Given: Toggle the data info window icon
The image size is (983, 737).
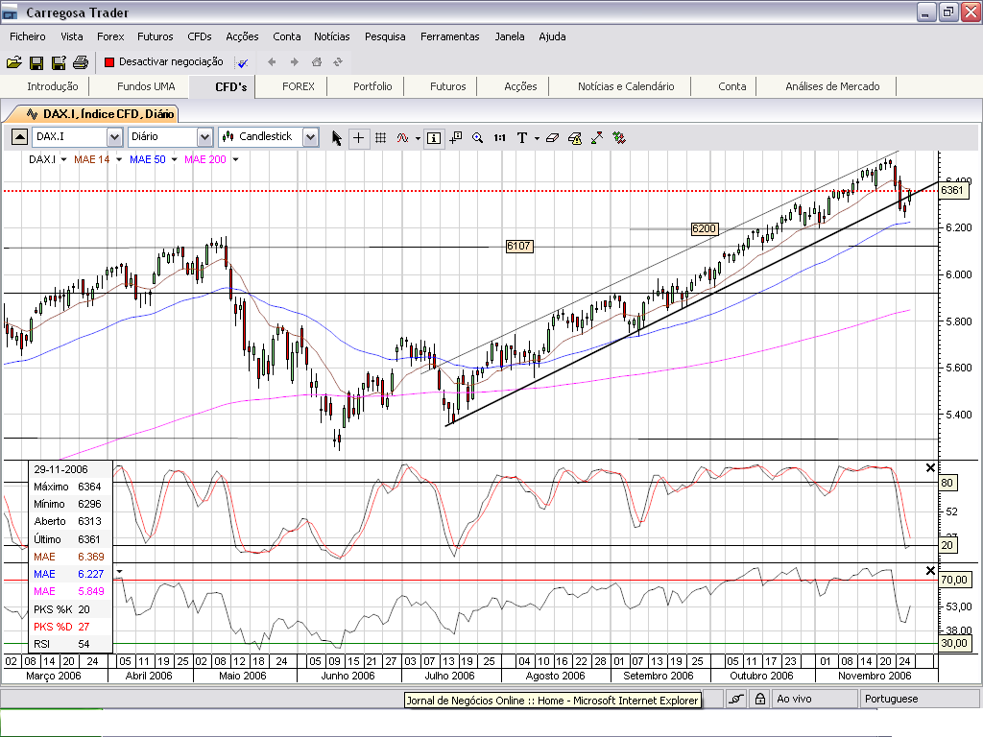Looking at the screenshot, I should [434, 138].
